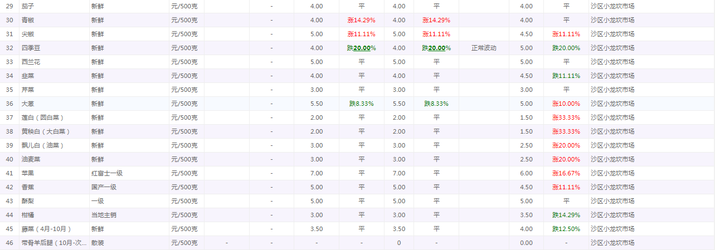Click the 国产一级 spec cell for 香蕉

point(104,187)
